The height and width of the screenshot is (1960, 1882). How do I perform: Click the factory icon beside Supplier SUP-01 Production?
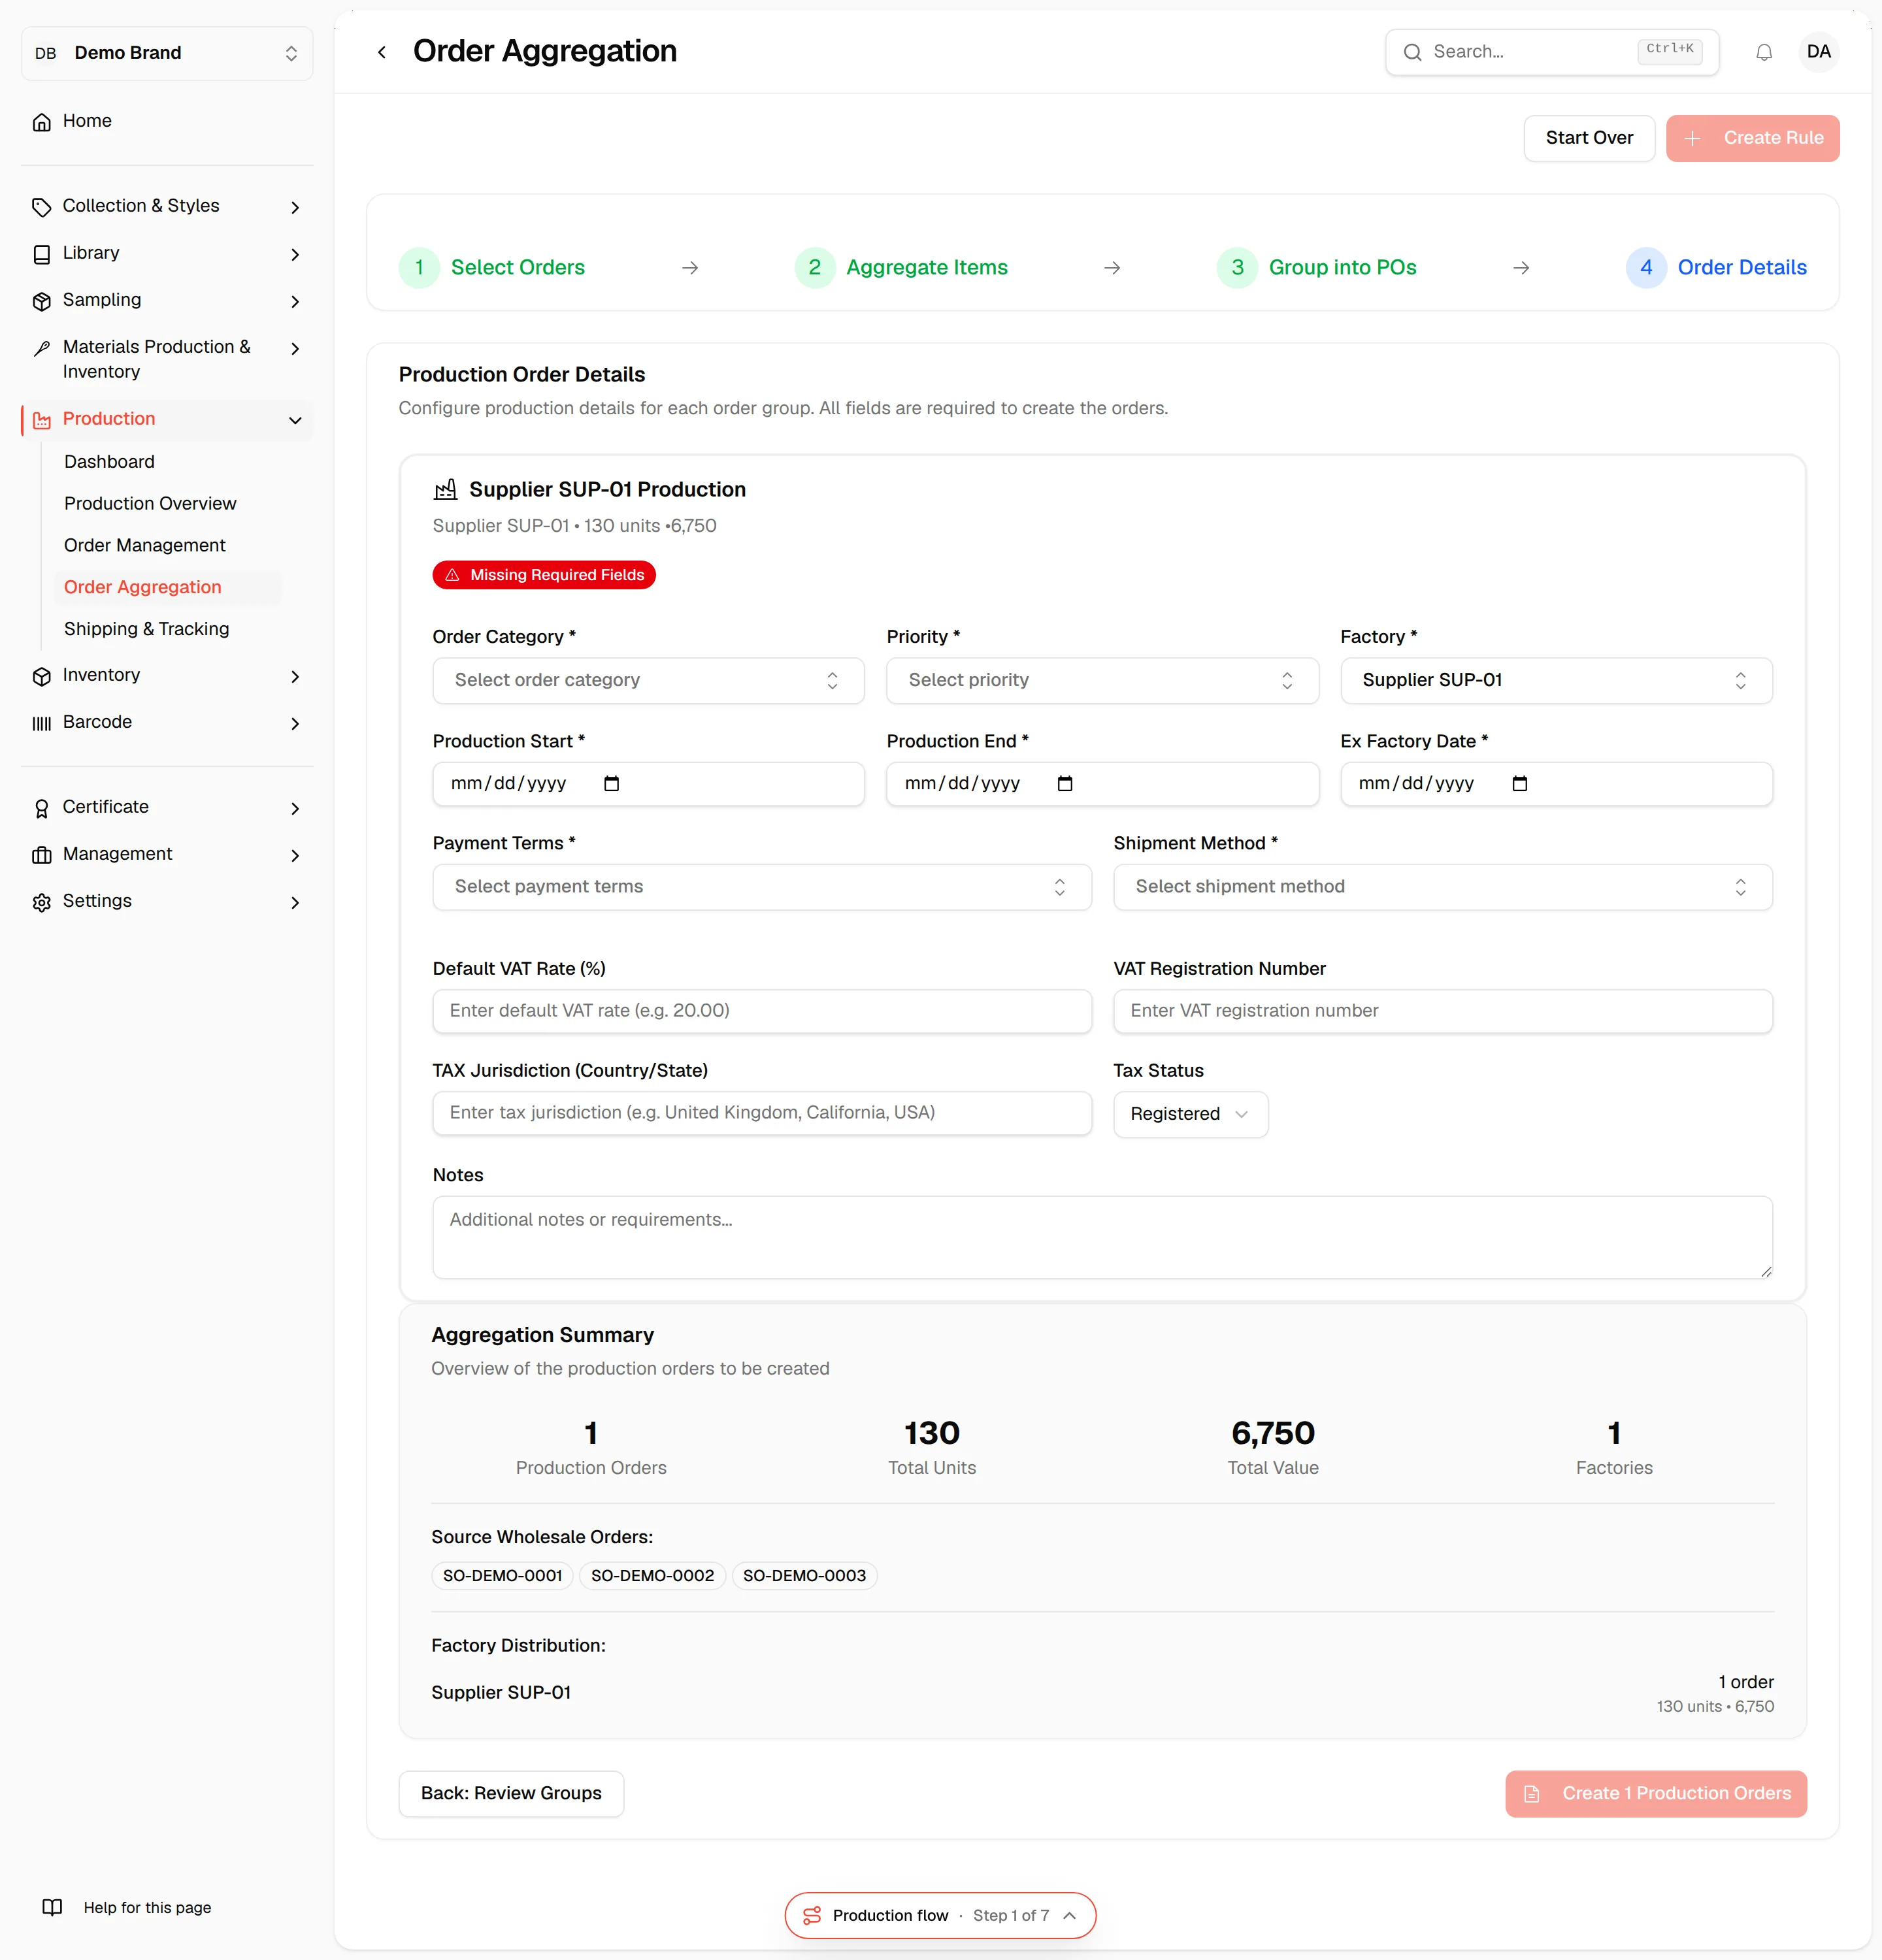445,489
